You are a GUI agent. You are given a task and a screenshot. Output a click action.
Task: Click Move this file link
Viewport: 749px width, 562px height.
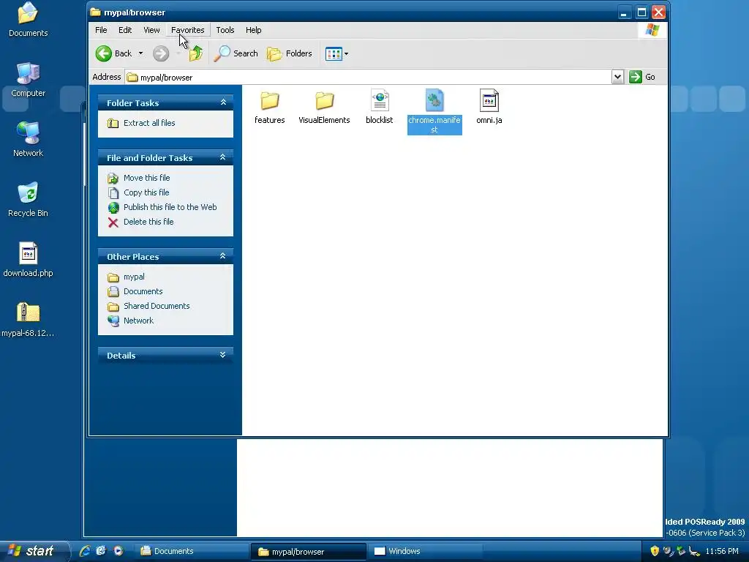[x=146, y=178]
